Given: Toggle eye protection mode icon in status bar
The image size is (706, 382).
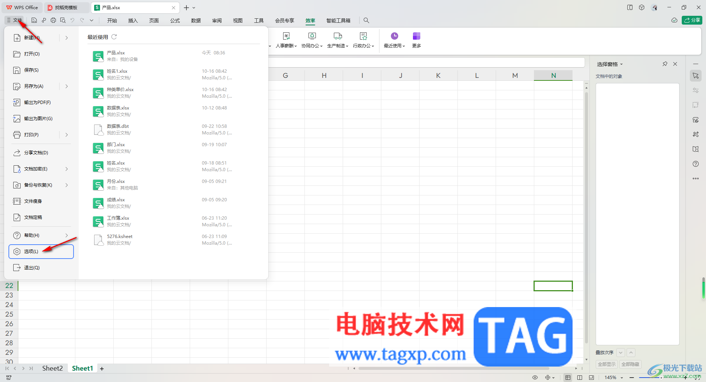Looking at the screenshot, I should (x=535, y=378).
